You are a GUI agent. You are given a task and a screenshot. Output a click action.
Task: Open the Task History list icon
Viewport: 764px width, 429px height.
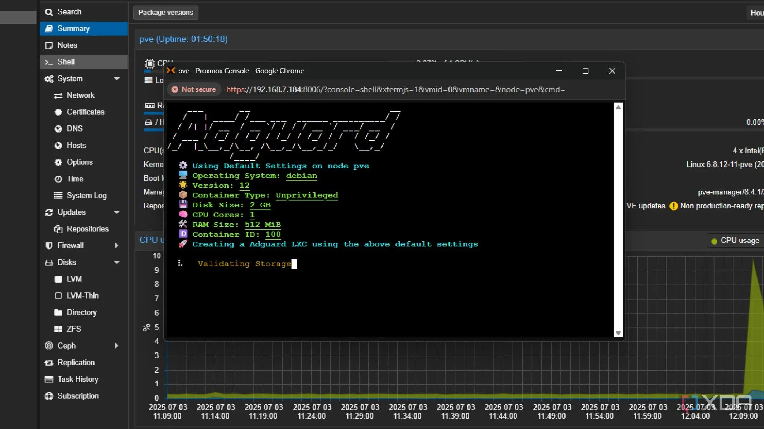49,379
